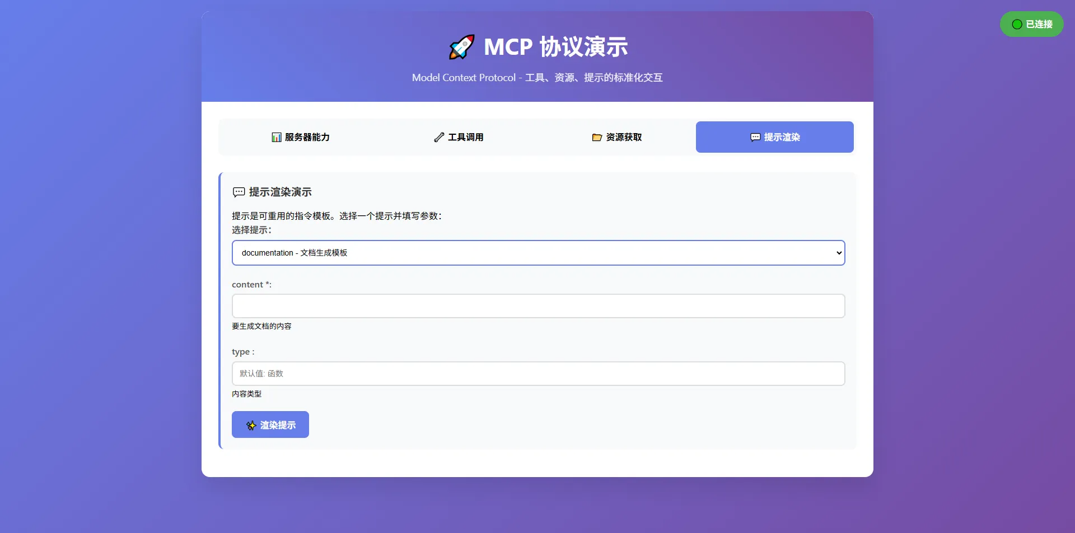
Task: Switch to the 工具调用 tab
Action: click(459, 137)
